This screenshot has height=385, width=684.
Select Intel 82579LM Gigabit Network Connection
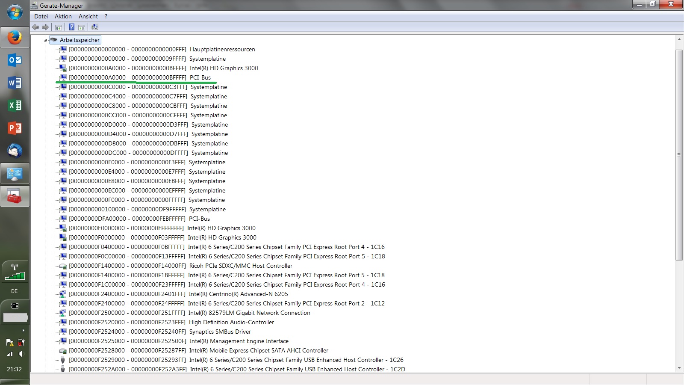tap(189, 313)
